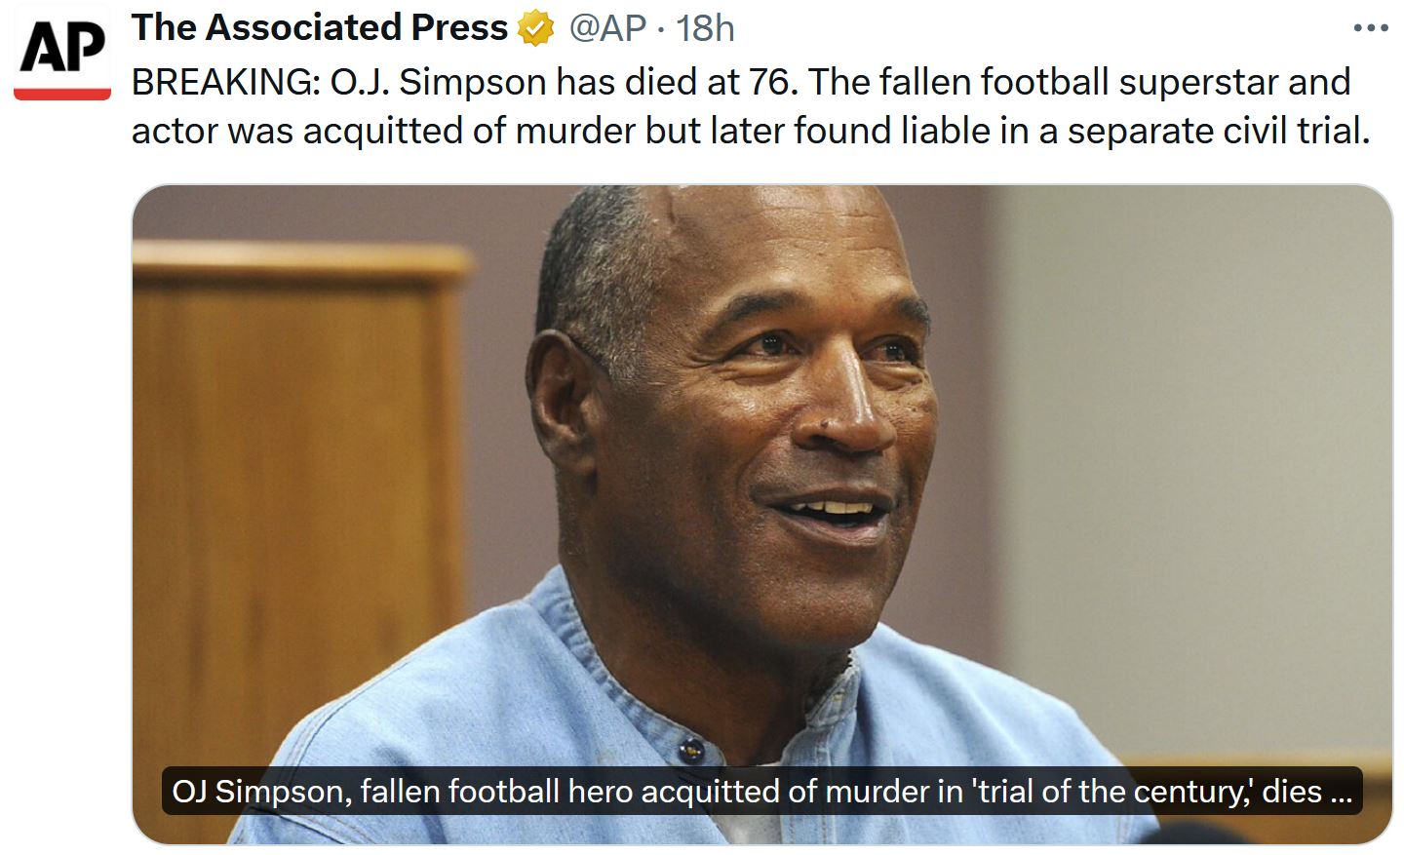The width and height of the screenshot is (1404, 855).
Task: Open The Associated Press profile name
Action: [320, 28]
